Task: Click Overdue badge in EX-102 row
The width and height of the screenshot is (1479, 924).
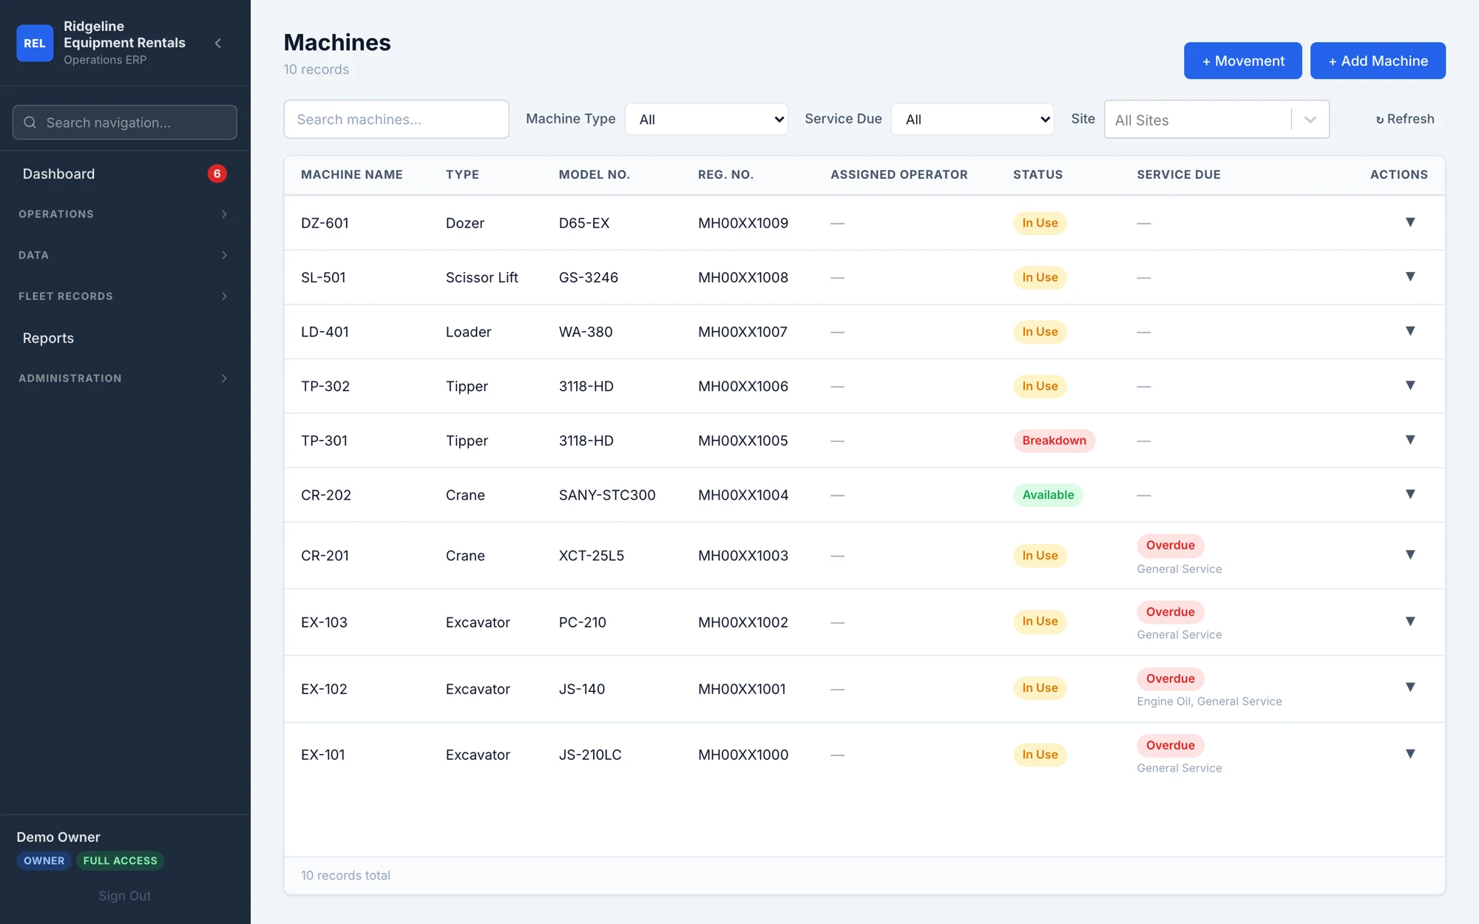Action: pos(1170,679)
